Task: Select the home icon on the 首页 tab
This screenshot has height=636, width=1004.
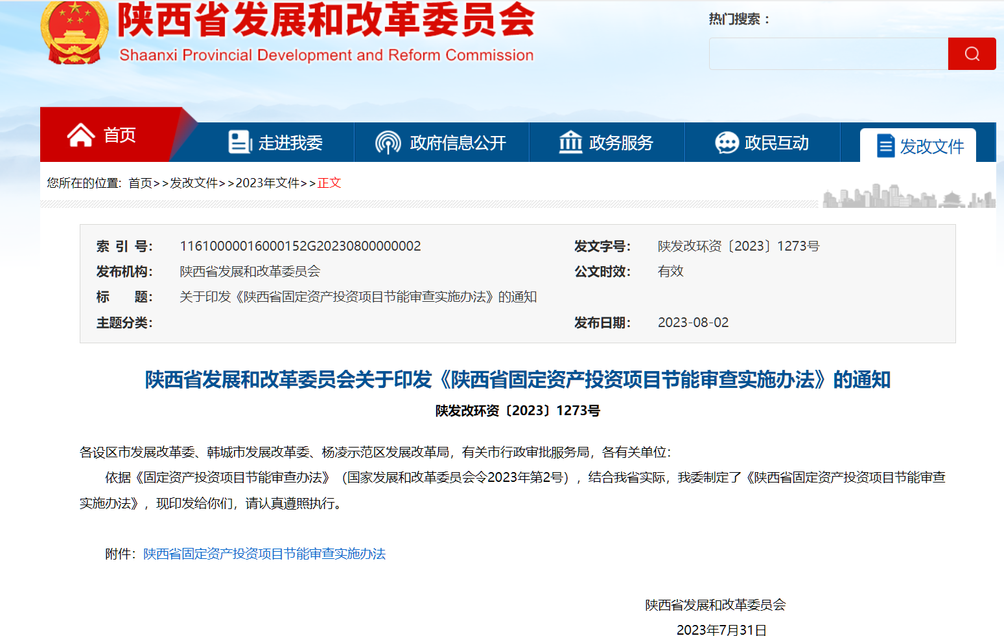Action: point(82,135)
